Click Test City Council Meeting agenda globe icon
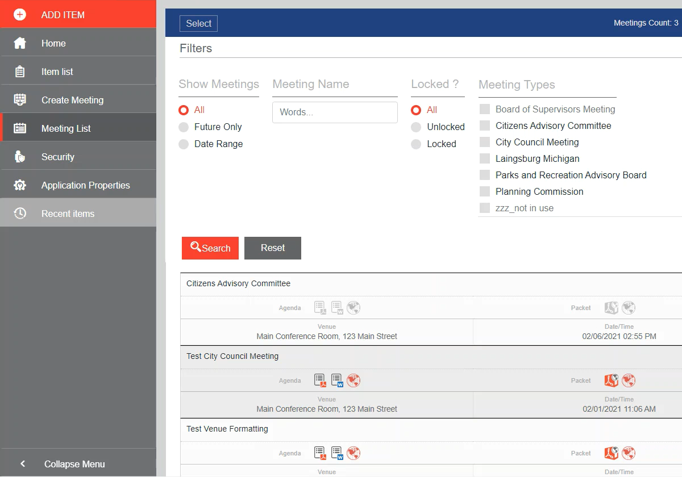The width and height of the screenshot is (682, 477). pos(354,380)
